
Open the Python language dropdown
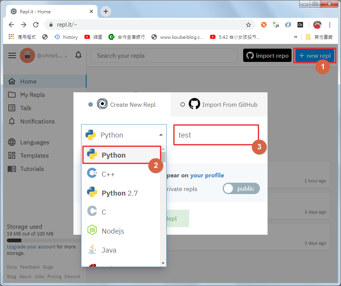[123, 135]
